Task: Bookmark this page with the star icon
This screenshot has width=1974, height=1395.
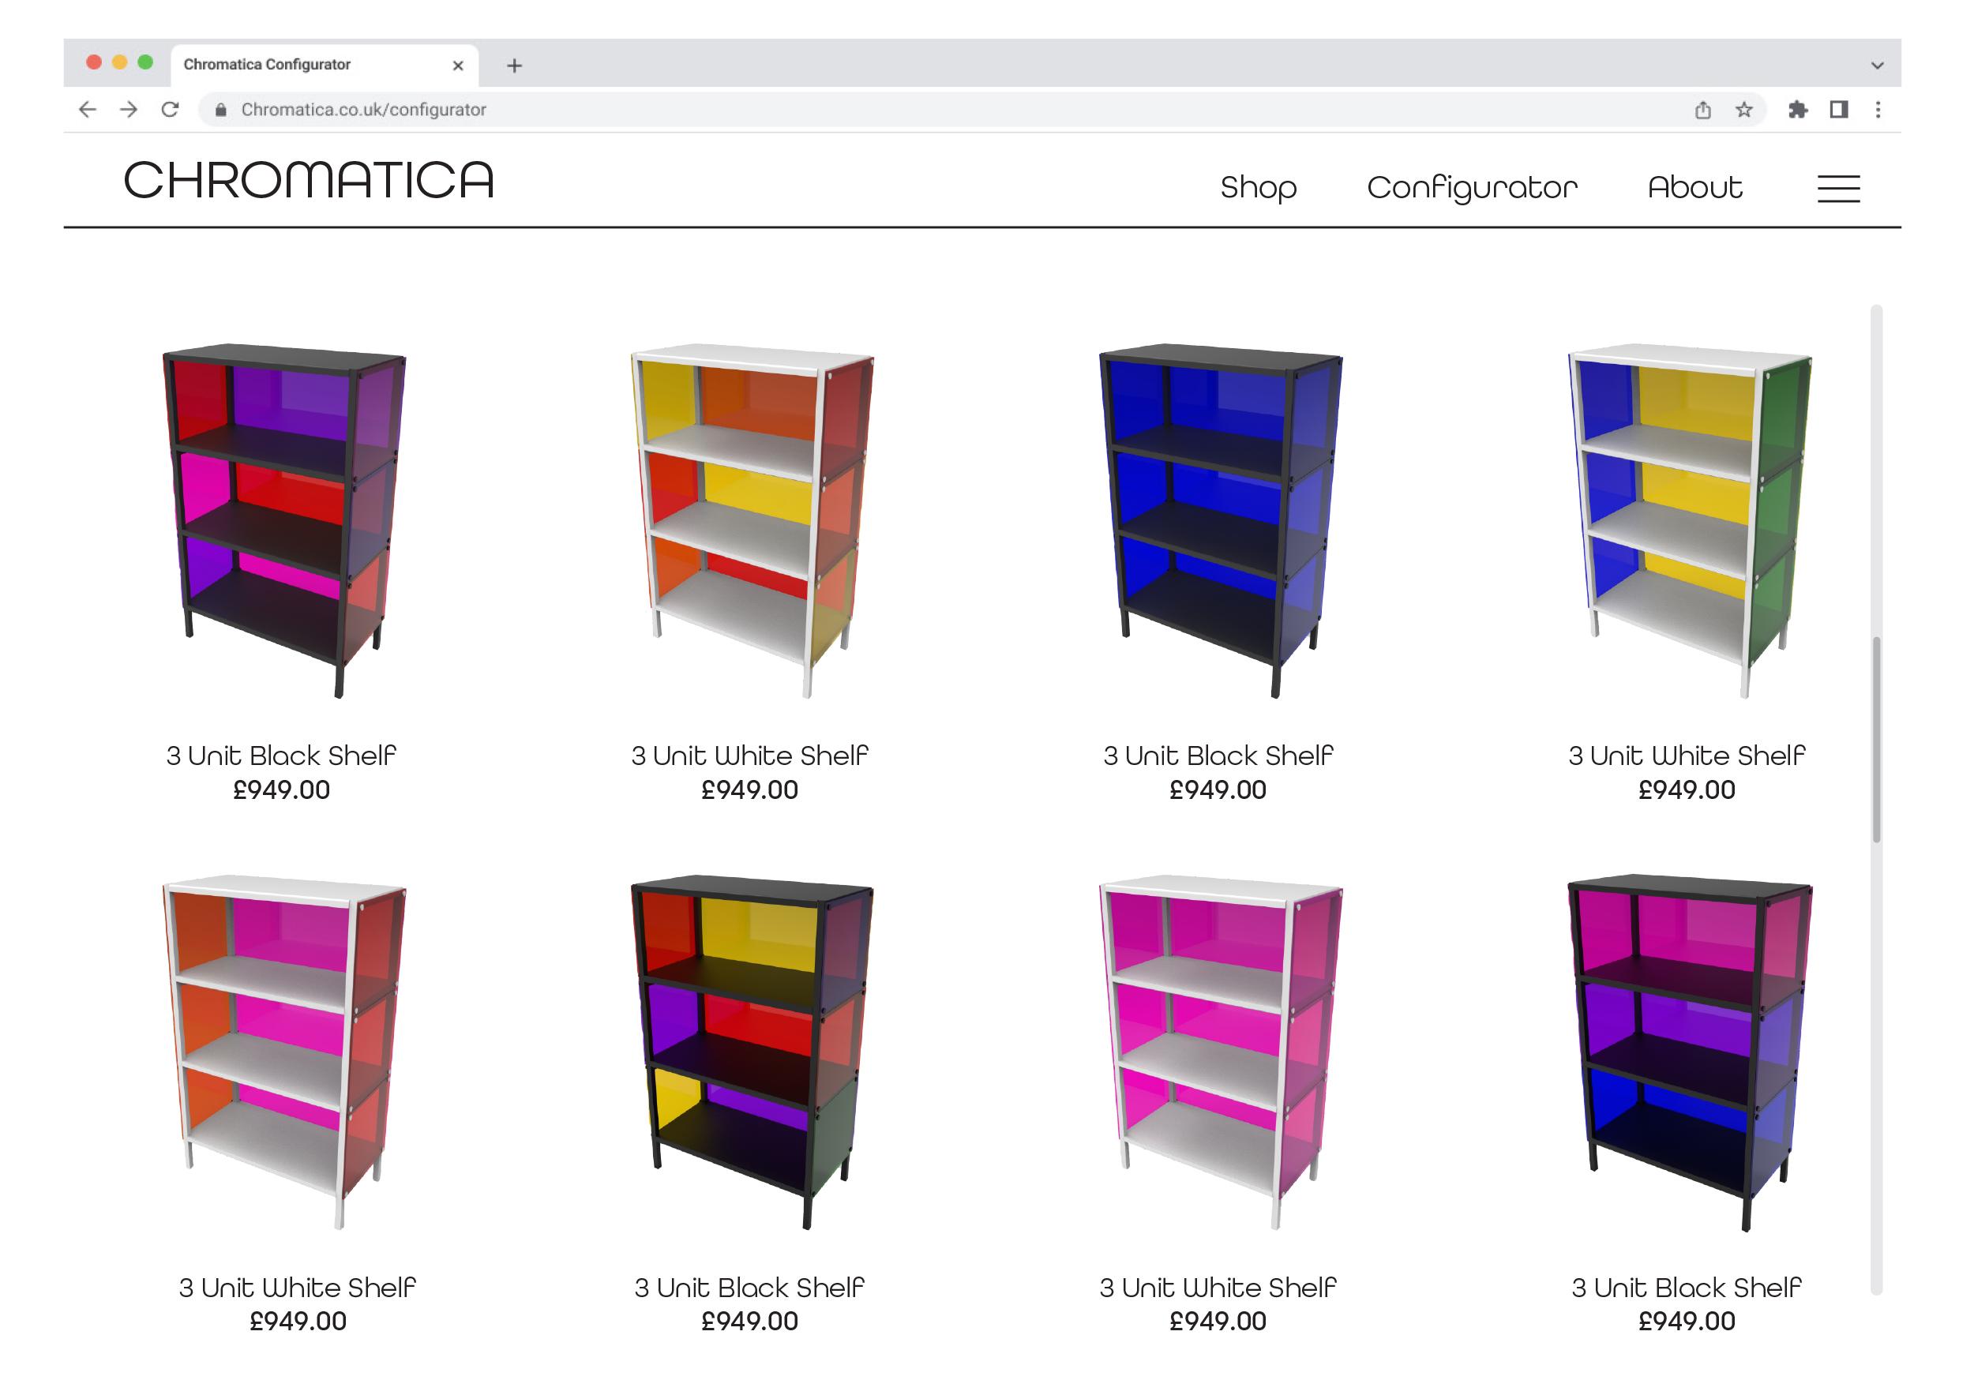Action: (x=1743, y=109)
